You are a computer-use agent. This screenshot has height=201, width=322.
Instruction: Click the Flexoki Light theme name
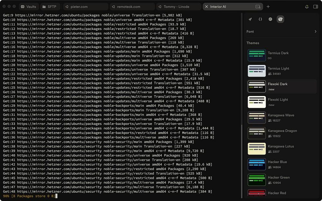(x=278, y=100)
